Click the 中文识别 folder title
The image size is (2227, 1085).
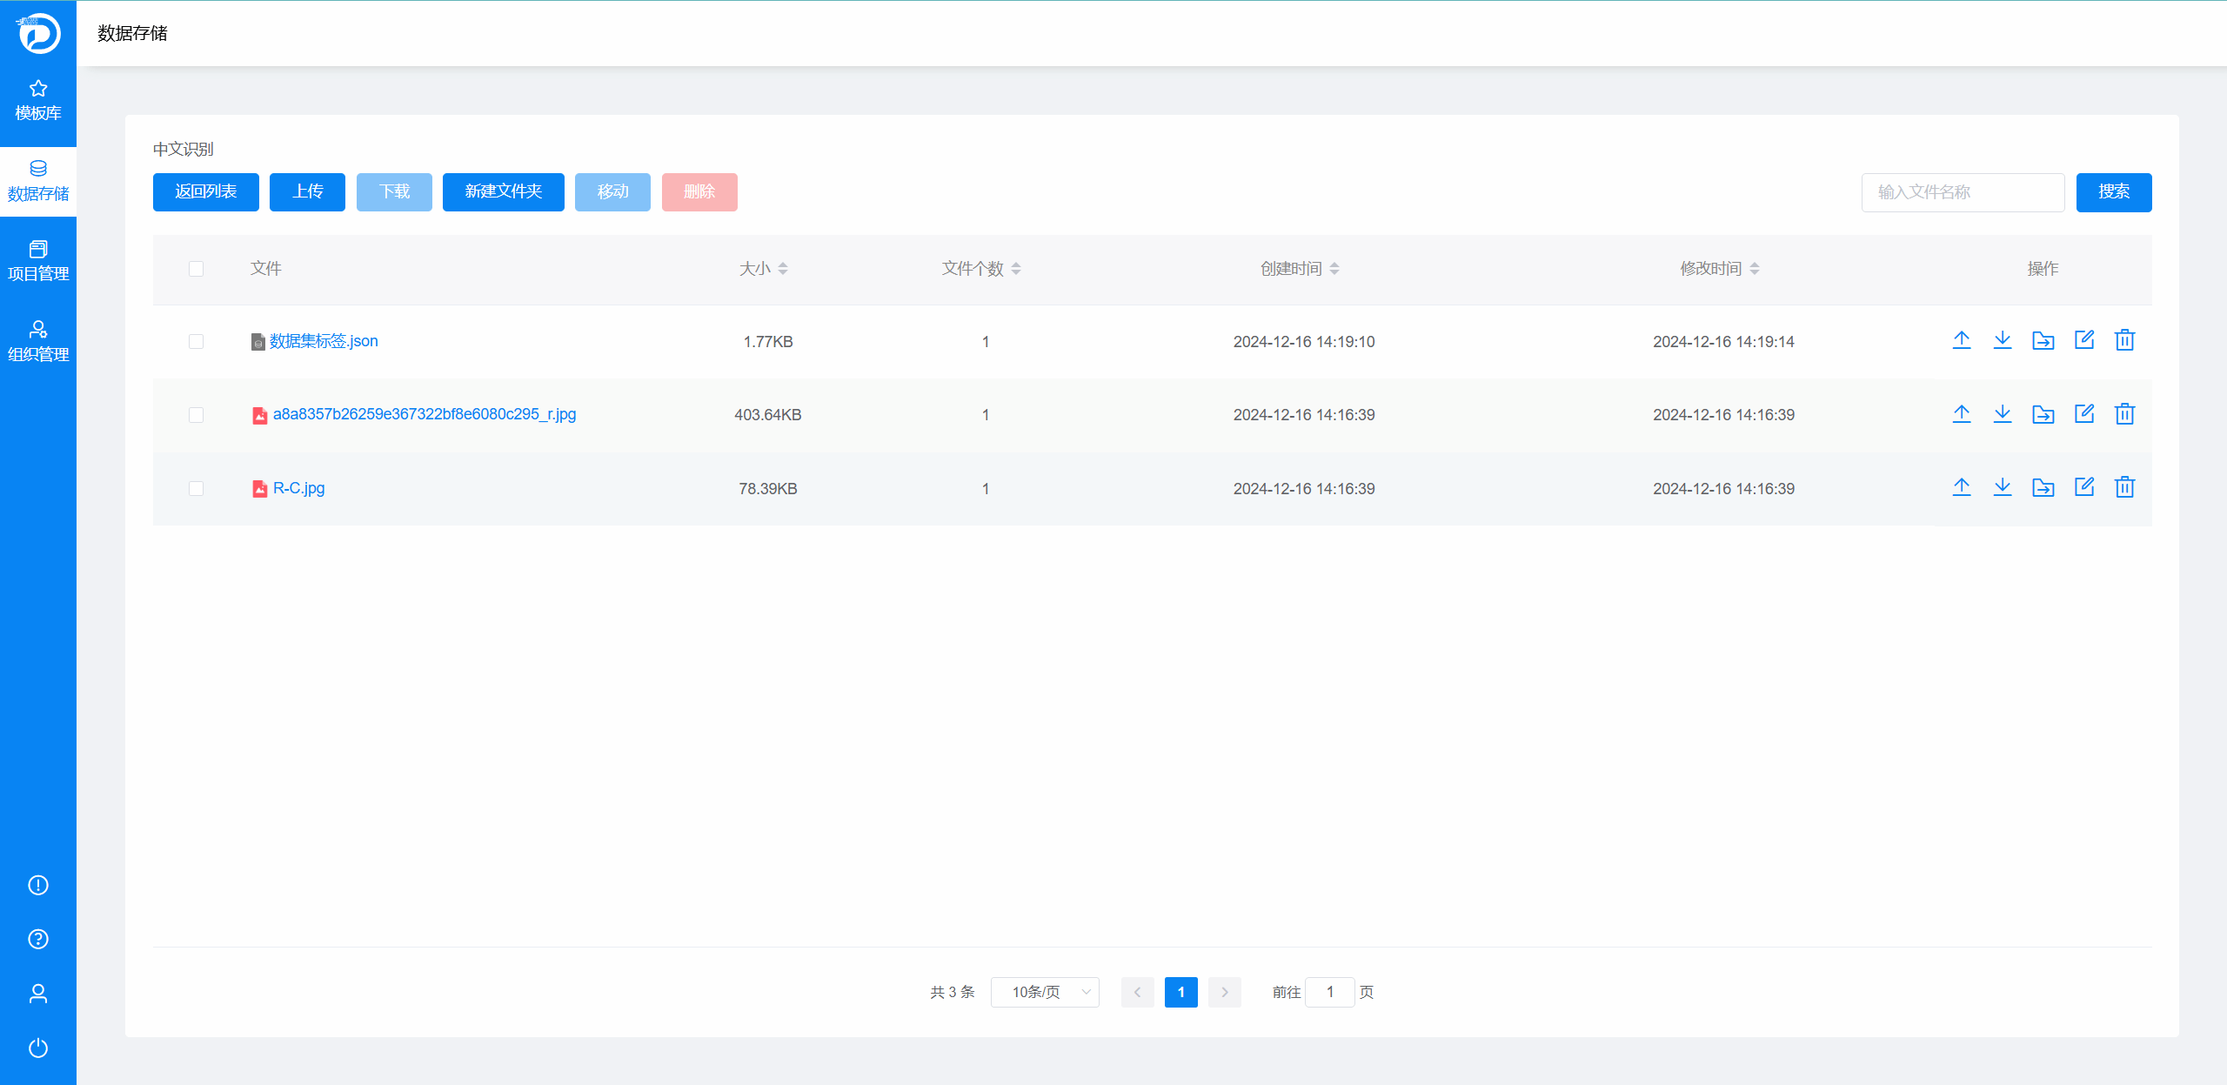[x=184, y=149]
